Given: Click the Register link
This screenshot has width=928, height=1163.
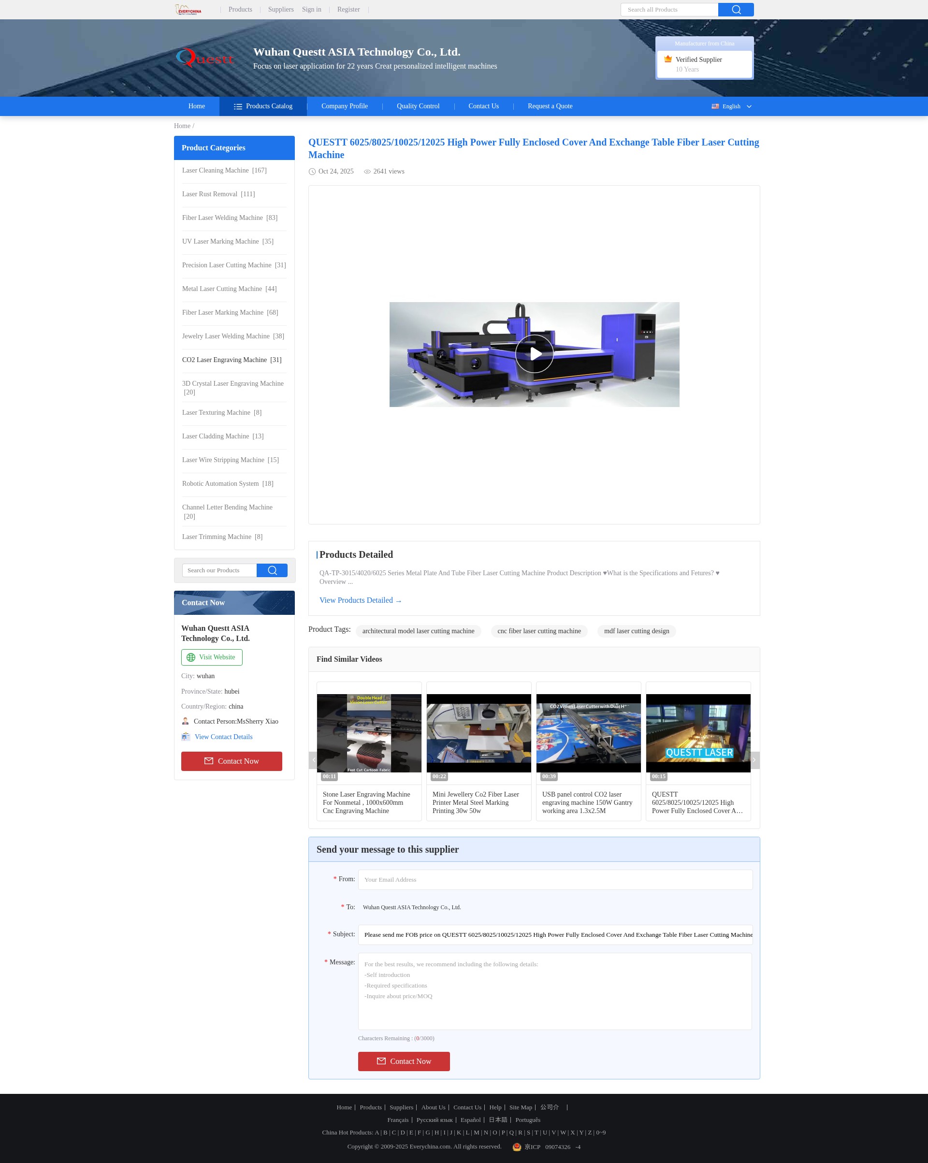Looking at the screenshot, I should [348, 10].
